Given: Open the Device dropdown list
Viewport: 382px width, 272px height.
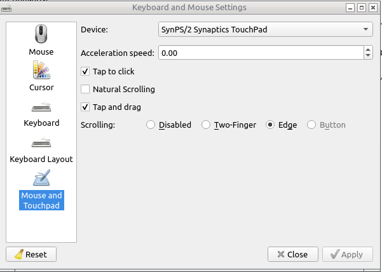Looking at the screenshot, I should pyautogui.click(x=264, y=29).
